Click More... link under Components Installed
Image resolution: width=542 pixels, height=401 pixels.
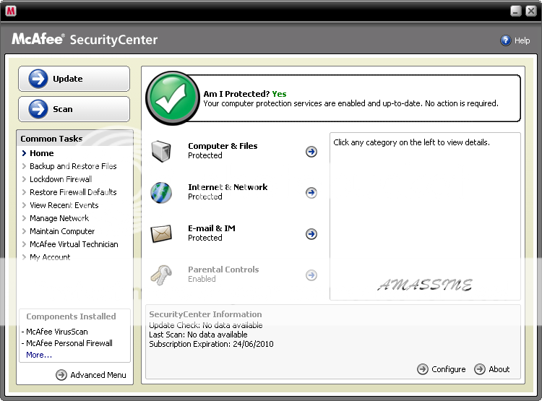(39, 355)
